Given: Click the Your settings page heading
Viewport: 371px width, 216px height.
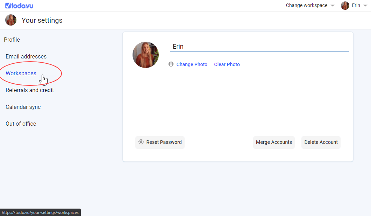Looking at the screenshot, I should (x=42, y=20).
